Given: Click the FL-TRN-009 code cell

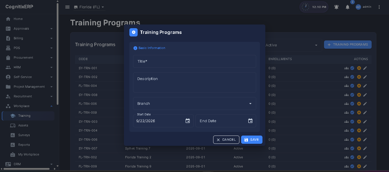Looking at the screenshot, I should [x=88, y=166].
